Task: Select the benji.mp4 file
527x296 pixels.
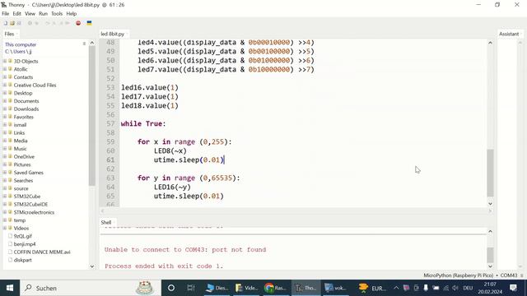Action: point(25,244)
